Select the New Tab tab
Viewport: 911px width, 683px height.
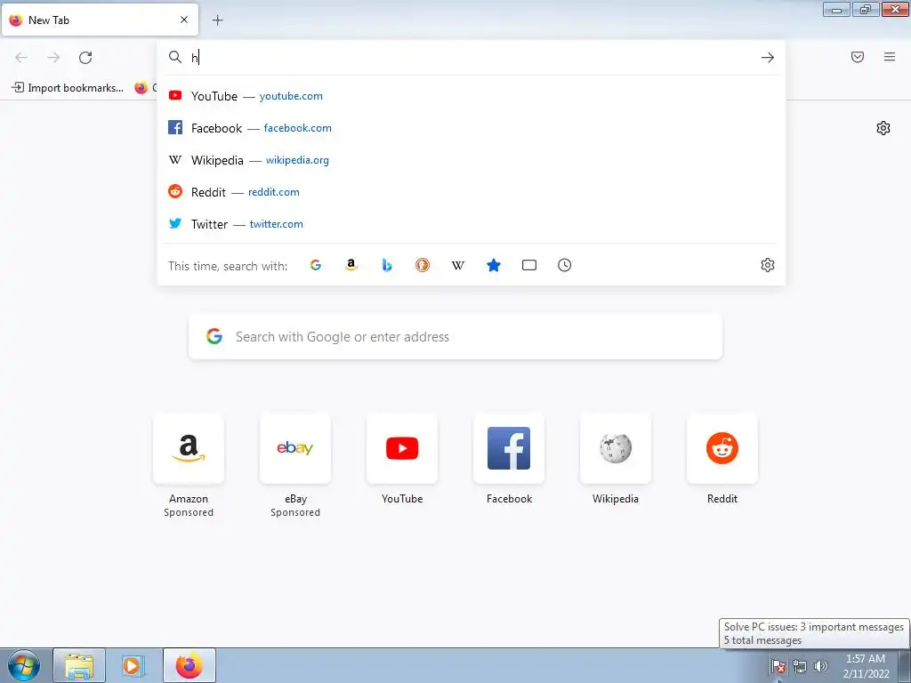[x=100, y=20]
